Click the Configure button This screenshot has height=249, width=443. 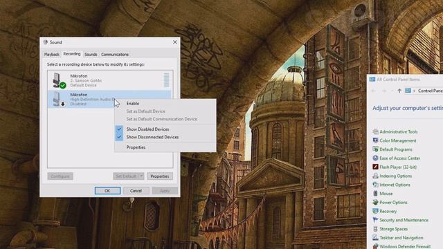[x=60, y=176]
